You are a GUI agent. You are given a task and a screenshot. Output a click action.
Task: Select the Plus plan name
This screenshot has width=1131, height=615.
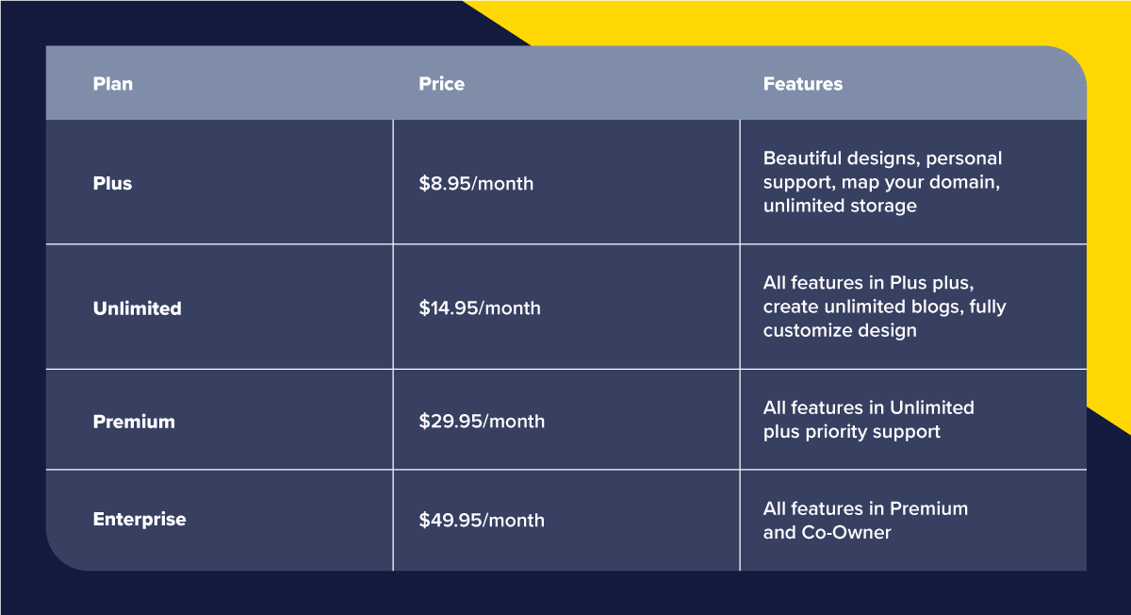(x=112, y=183)
